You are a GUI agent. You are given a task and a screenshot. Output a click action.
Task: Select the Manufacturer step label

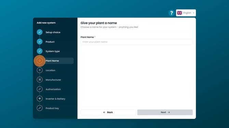click(53, 80)
